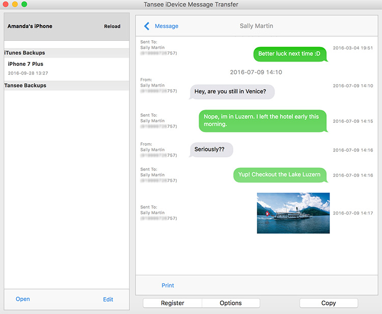This screenshot has height=314, width=382.
Task: Print the Sally Martin conversation
Action: point(168,285)
